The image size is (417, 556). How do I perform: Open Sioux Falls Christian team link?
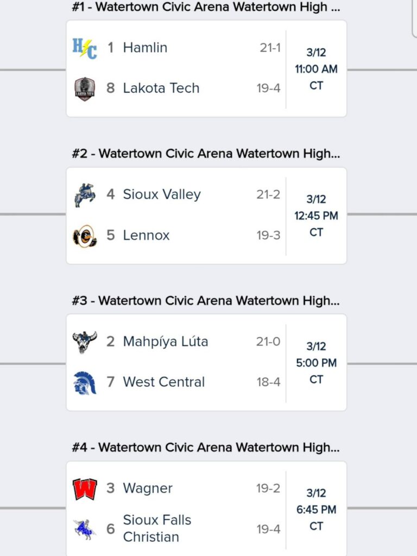(157, 528)
